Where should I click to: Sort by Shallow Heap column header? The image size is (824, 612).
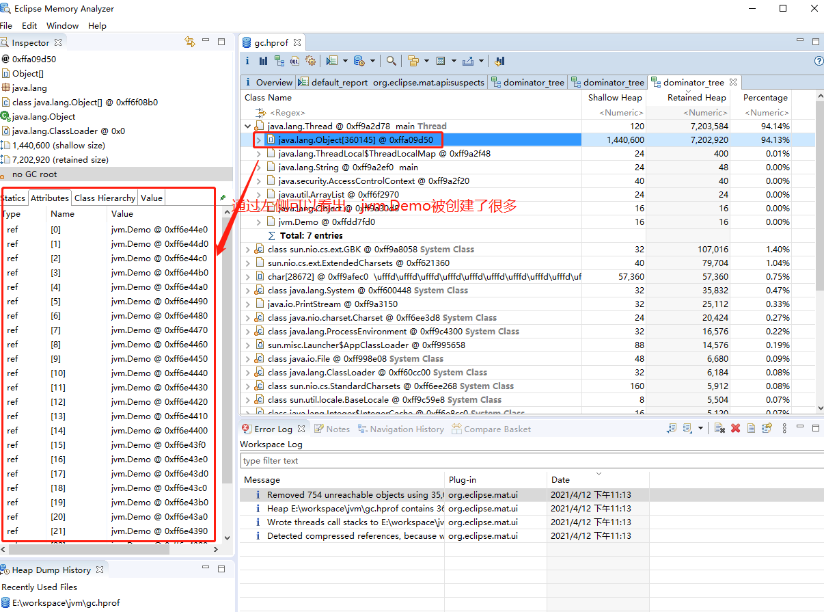coord(615,97)
